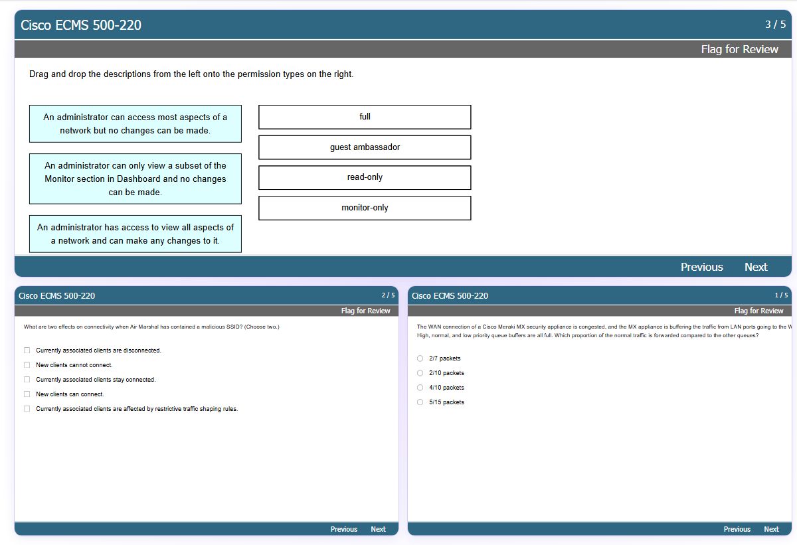Select the 'subset of the Monitor section' description card
Viewport: 797px width, 545px height.
(x=135, y=179)
